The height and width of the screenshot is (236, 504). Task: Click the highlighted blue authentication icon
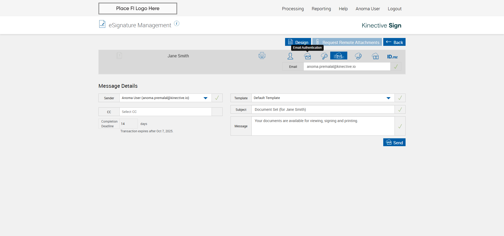pos(339,56)
